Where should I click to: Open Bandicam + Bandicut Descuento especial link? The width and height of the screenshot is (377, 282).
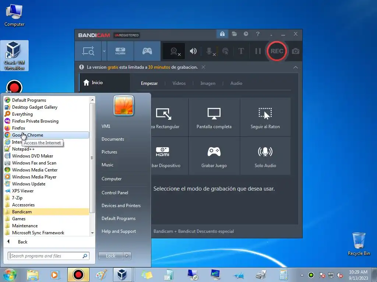click(x=194, y=231)
